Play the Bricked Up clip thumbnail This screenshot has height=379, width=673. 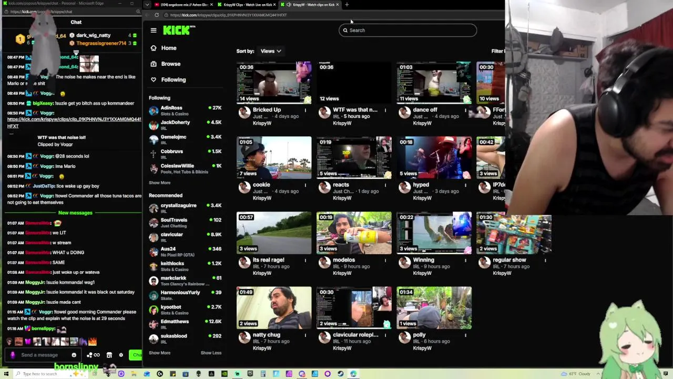(x=274, y=83)
